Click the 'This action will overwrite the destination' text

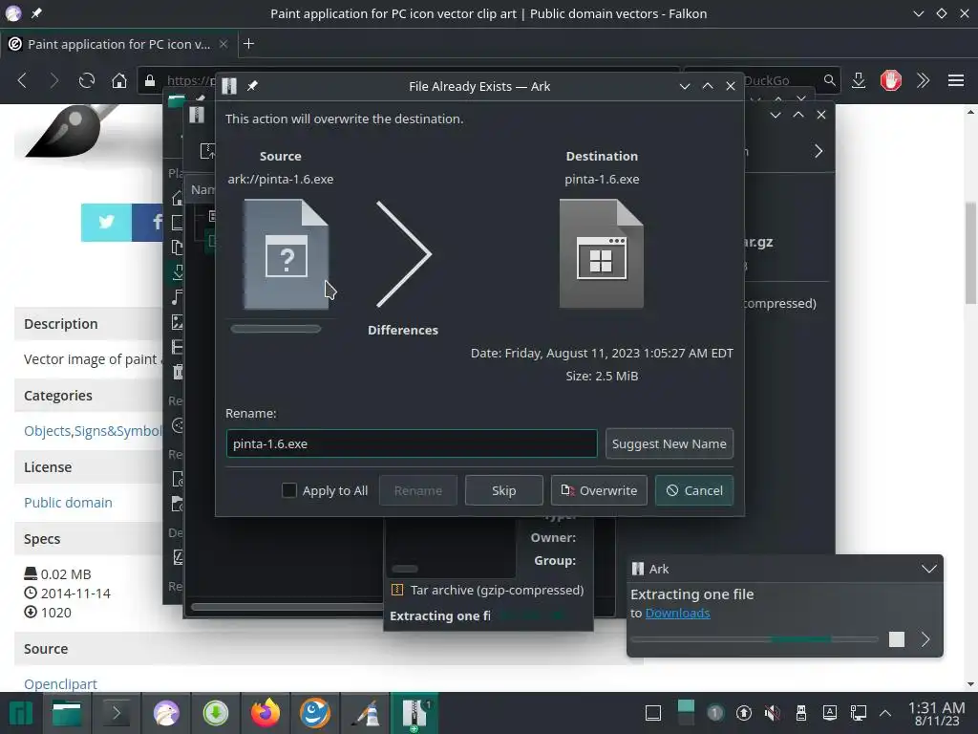point(344,119)
